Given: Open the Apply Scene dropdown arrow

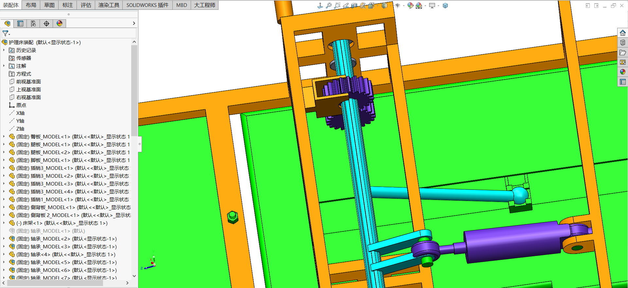Looking at the screenshot, I should pos(425,6).
